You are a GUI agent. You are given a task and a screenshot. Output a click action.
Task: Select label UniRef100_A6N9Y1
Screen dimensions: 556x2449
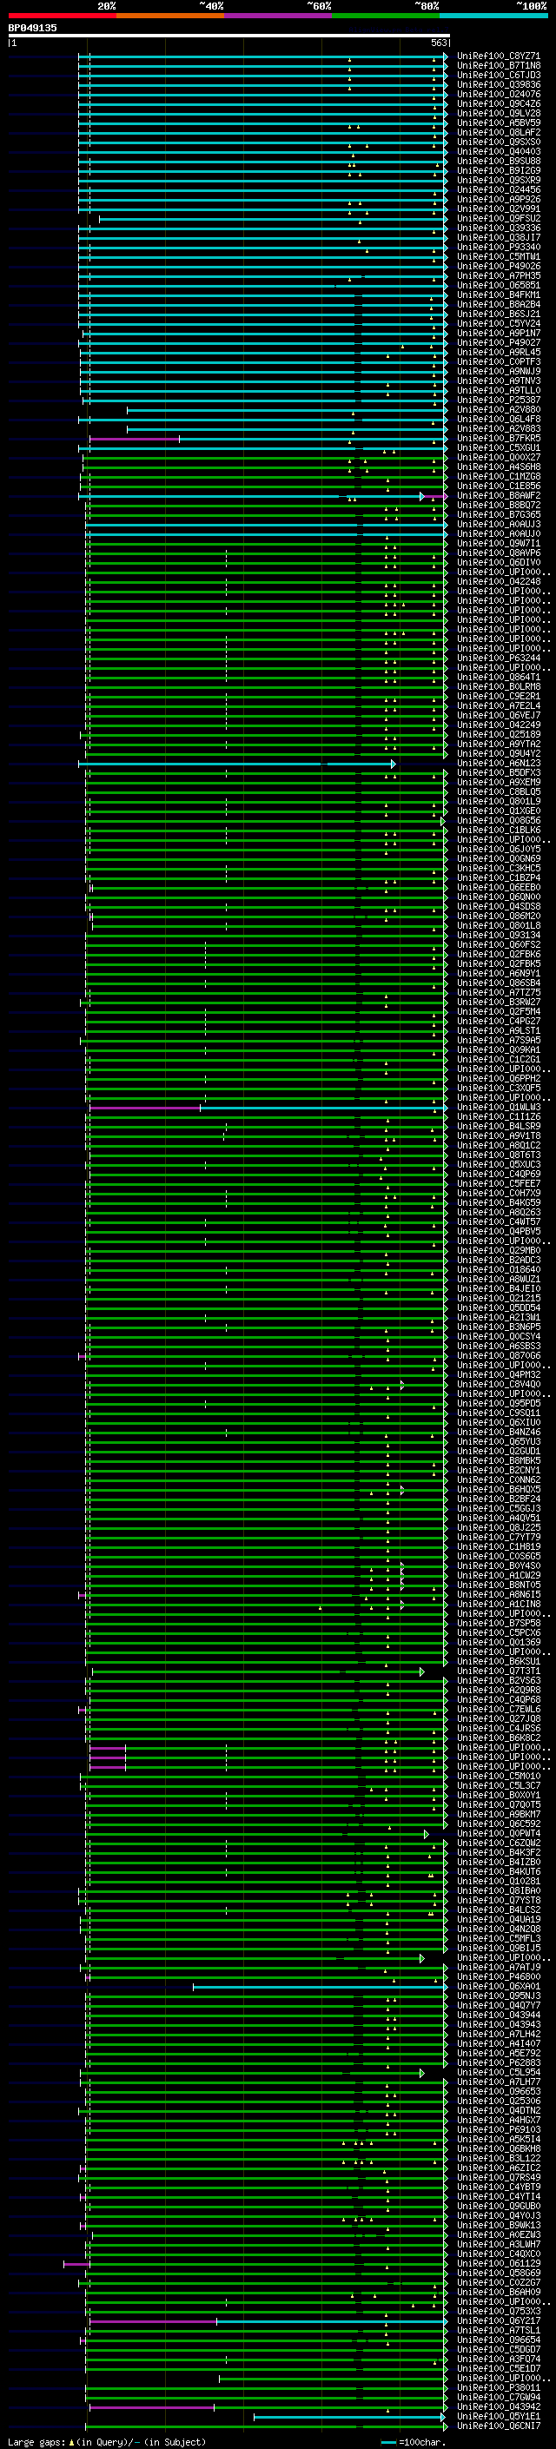499,974
